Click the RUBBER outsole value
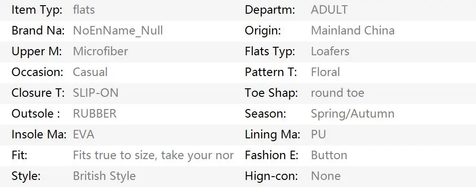Viewport: 476px width, 187px height. click(95, 113)
